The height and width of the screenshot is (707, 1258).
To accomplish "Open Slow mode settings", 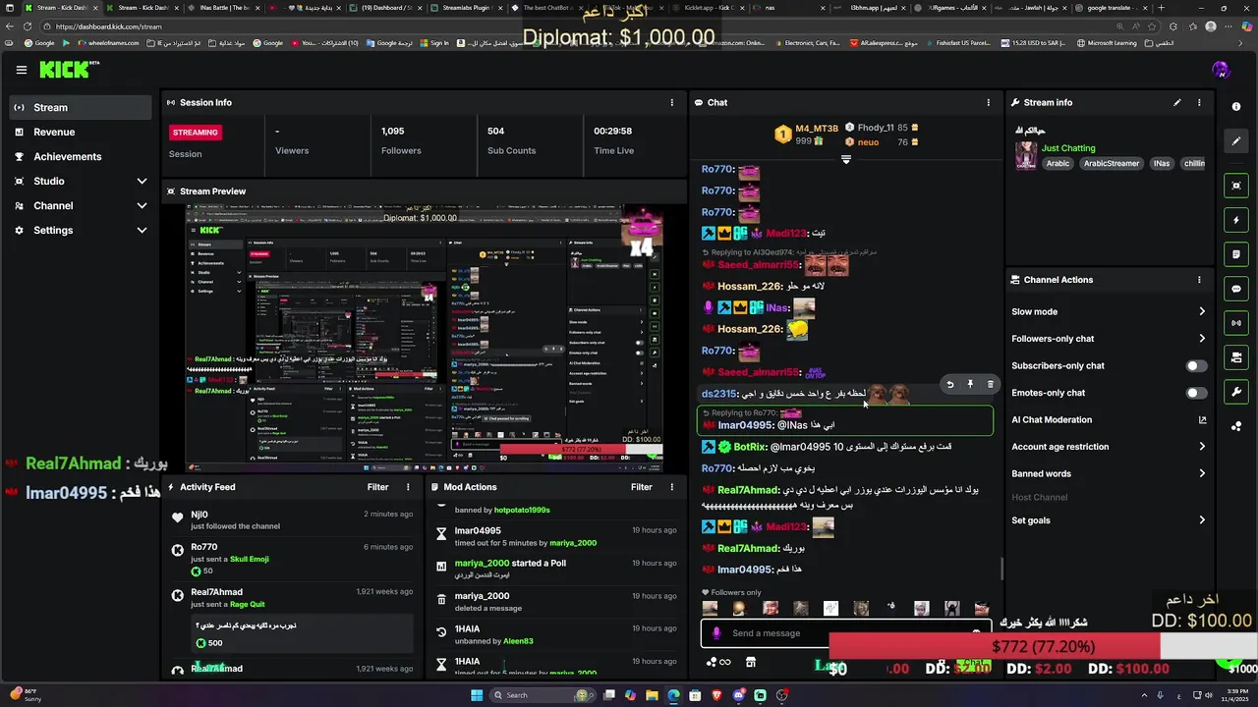I will 1109,311.
